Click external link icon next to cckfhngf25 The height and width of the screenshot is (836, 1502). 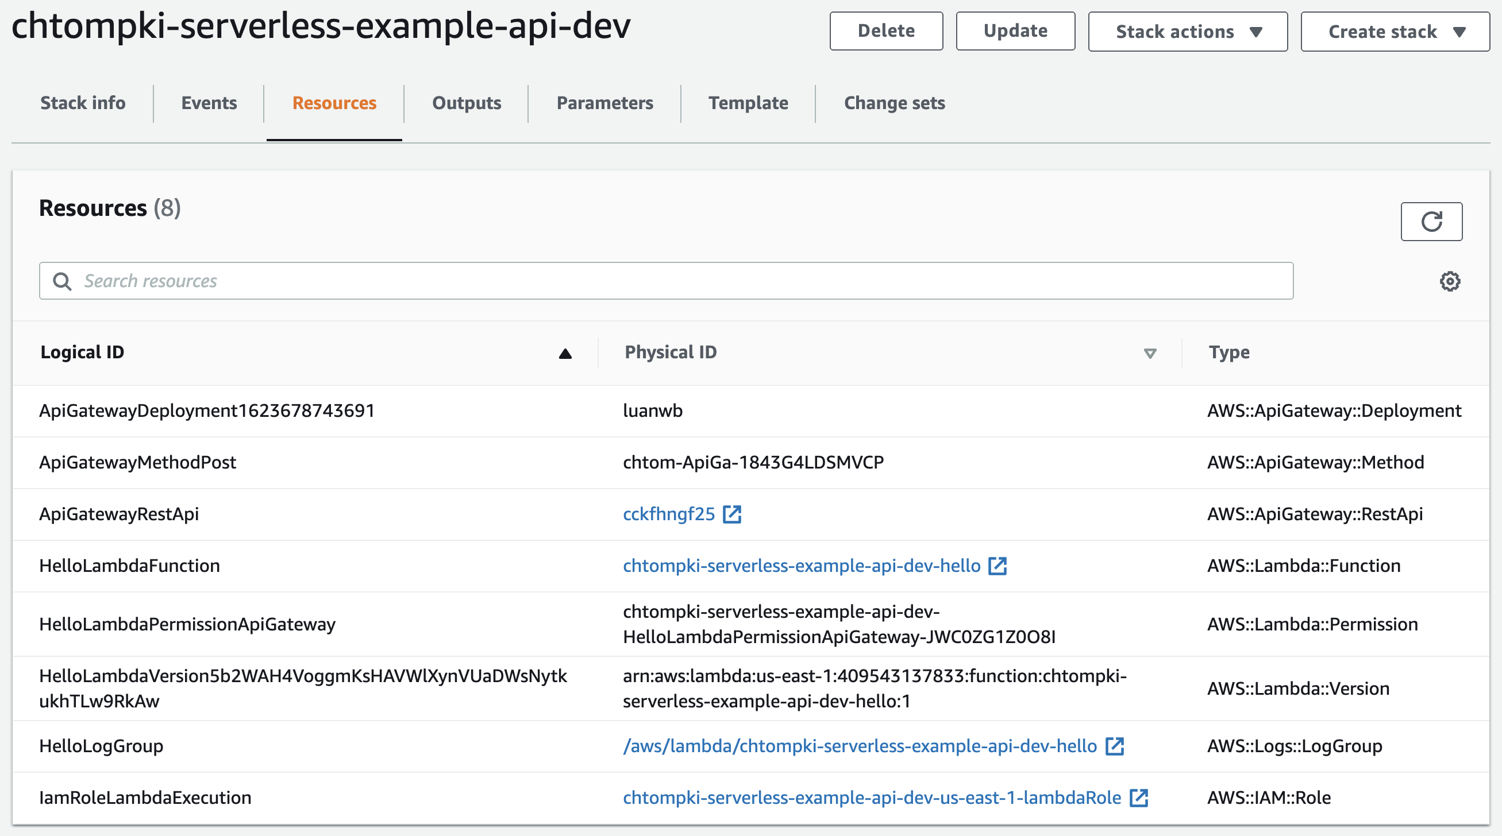pos(732,514)
